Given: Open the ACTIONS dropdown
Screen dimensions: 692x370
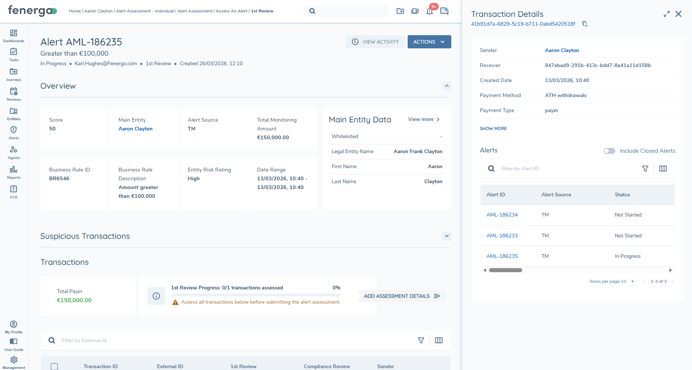Looking at the screenshot, I should 429,42.
